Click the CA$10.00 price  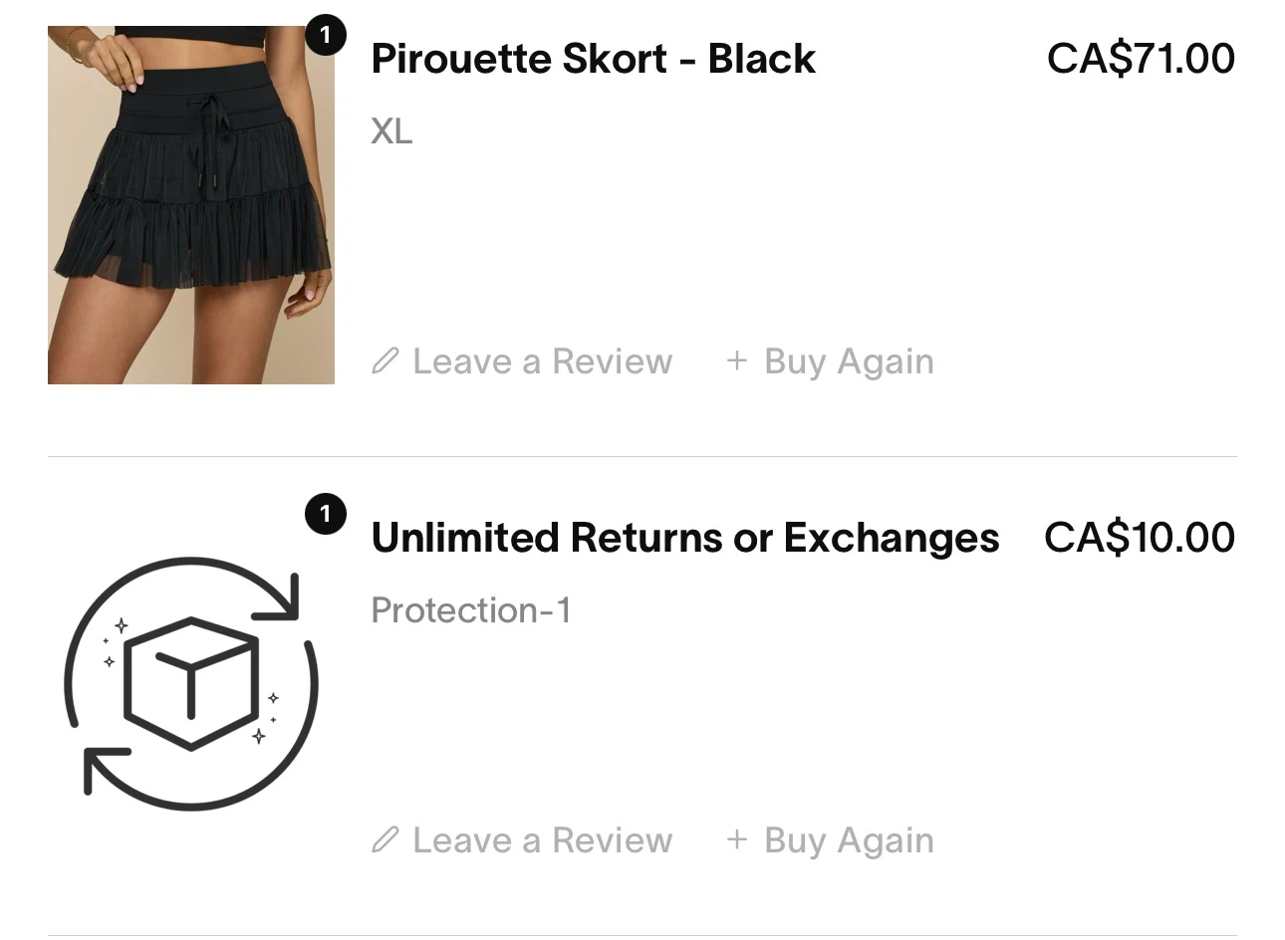tap(1140, 538)
